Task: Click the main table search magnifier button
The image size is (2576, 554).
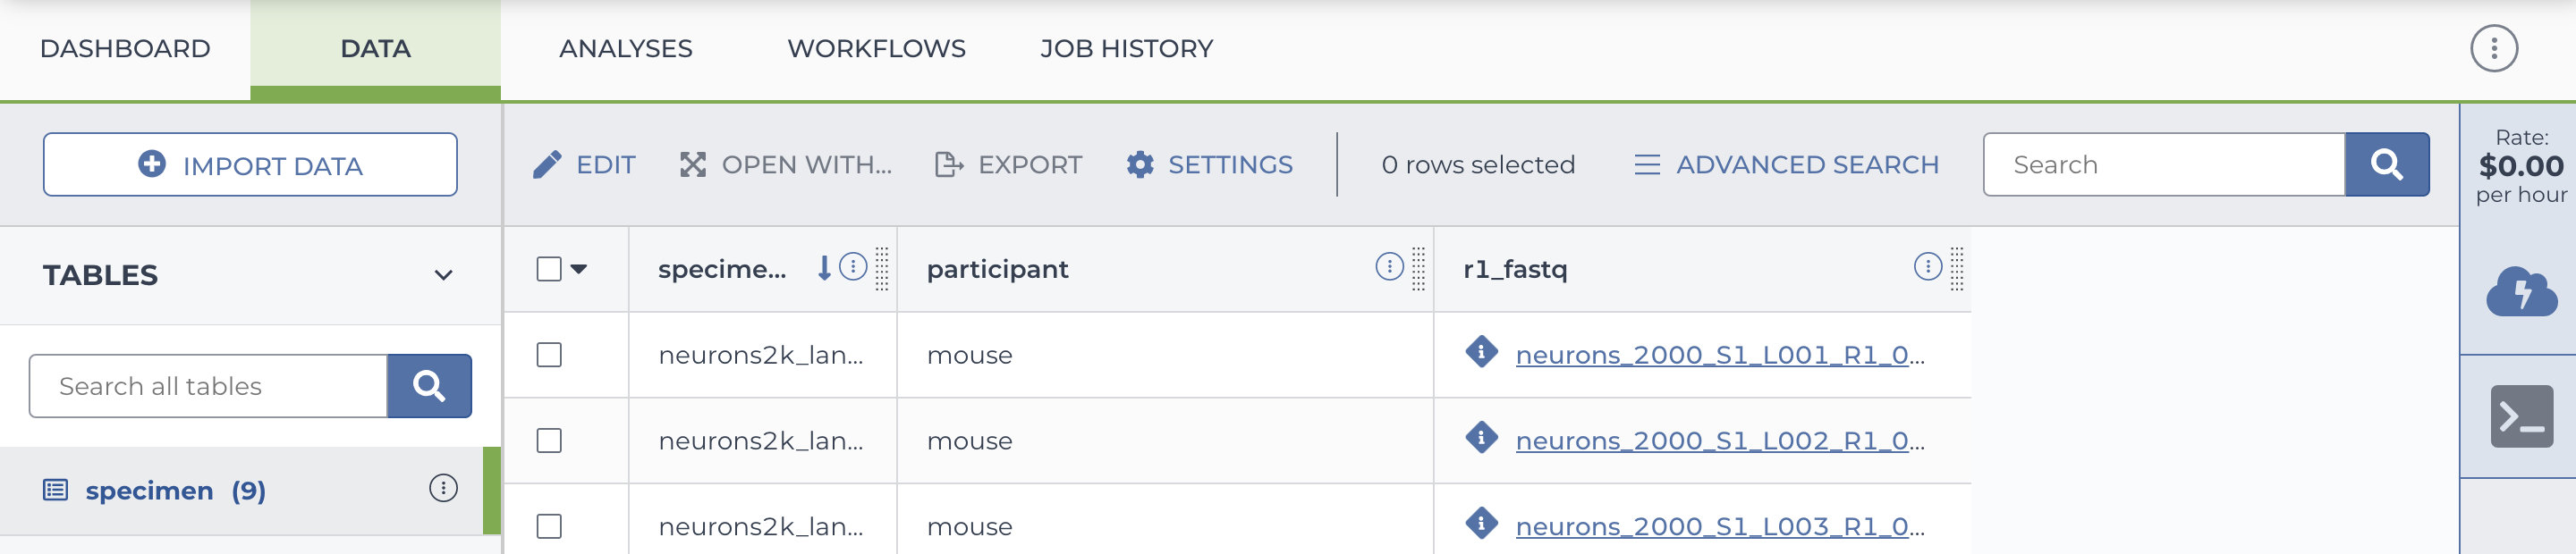Action: point(2386,164)
